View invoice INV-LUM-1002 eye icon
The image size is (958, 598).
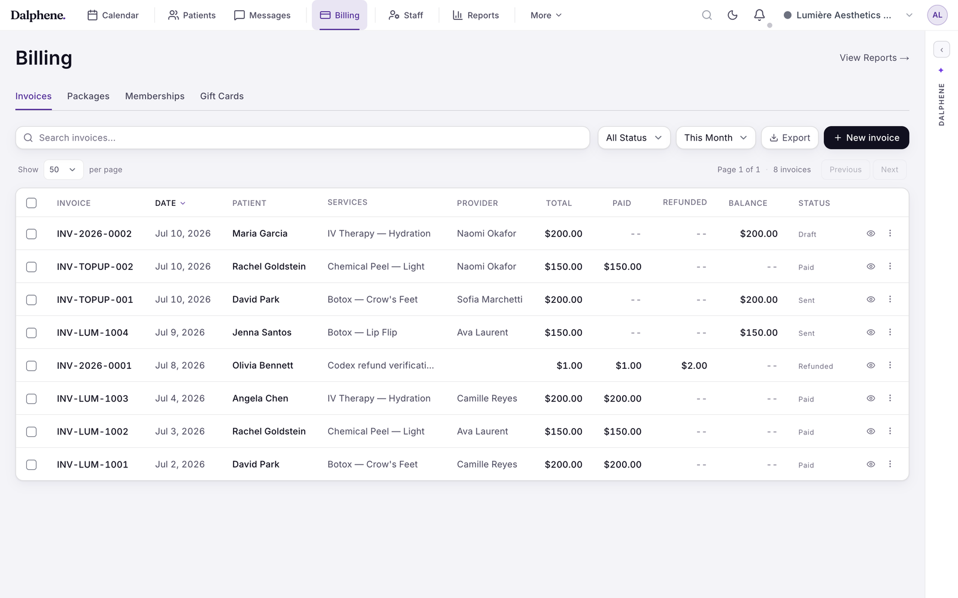[x=871, y=431]
